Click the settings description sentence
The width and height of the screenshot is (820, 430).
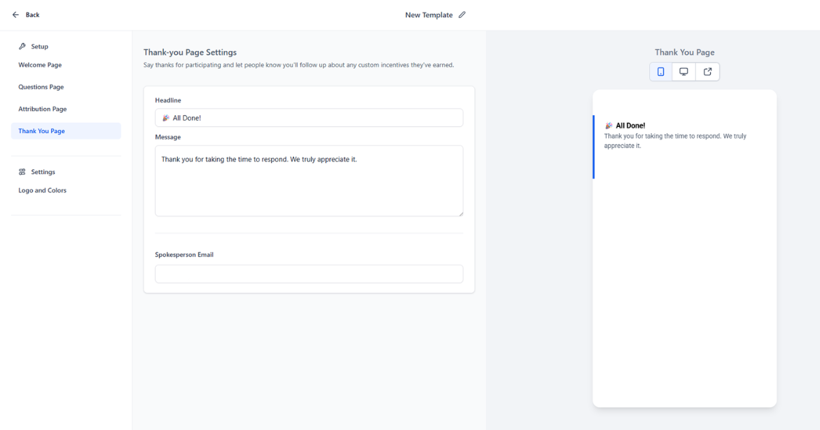299,66
